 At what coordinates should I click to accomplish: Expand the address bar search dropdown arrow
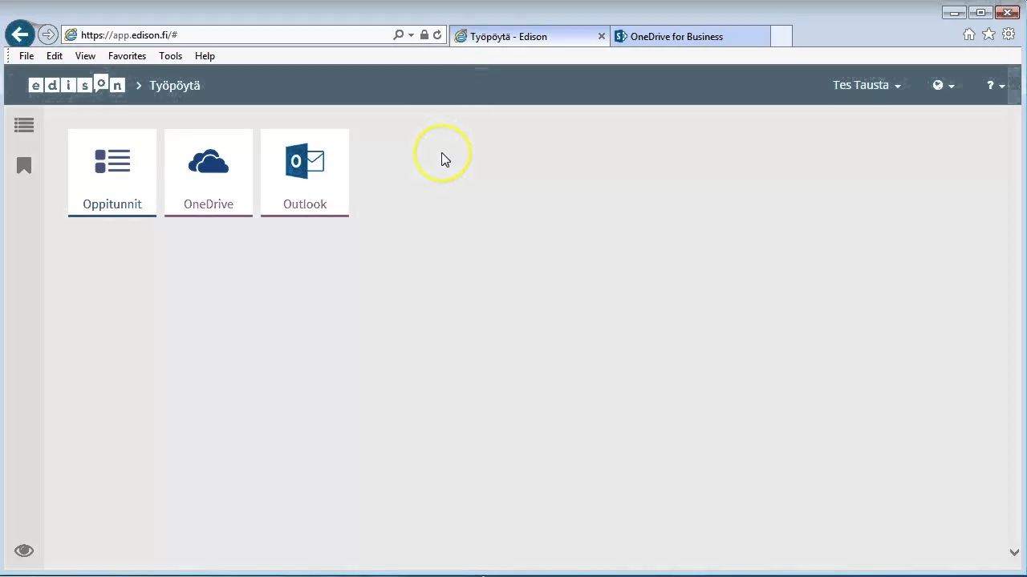coord(411,35)
